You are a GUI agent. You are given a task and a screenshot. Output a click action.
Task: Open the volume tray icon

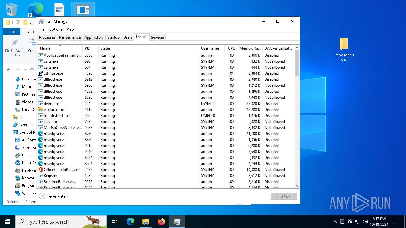[x=365, y=222]
